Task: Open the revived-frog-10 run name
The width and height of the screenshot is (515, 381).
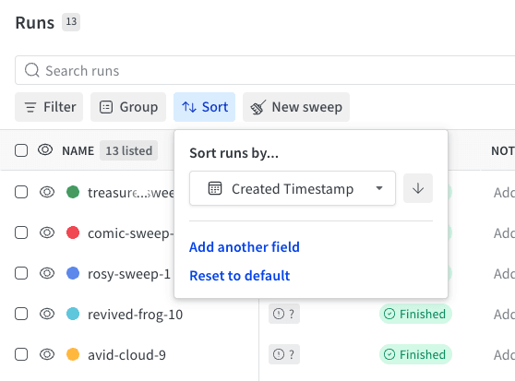Action: 135,315
